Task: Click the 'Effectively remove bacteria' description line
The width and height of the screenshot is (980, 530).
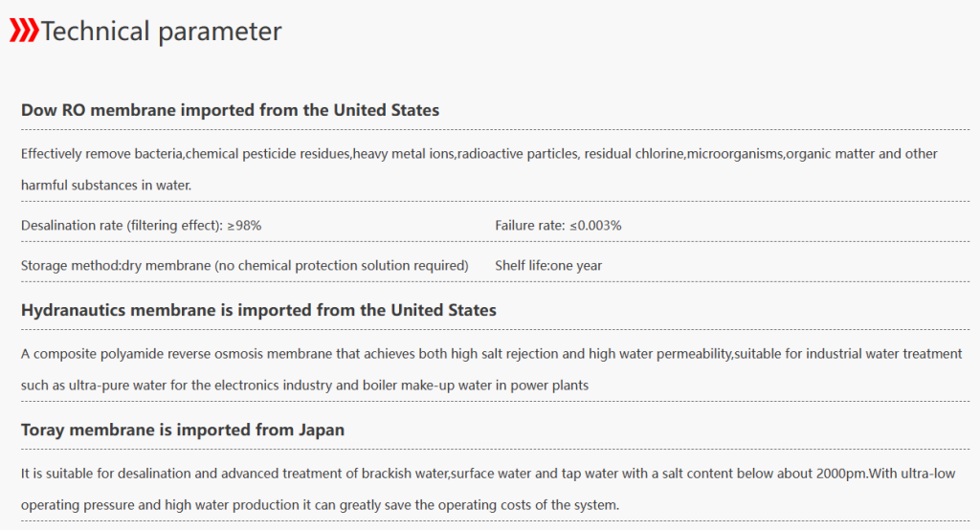Action: pyautogui.click(x=479, y=154)
